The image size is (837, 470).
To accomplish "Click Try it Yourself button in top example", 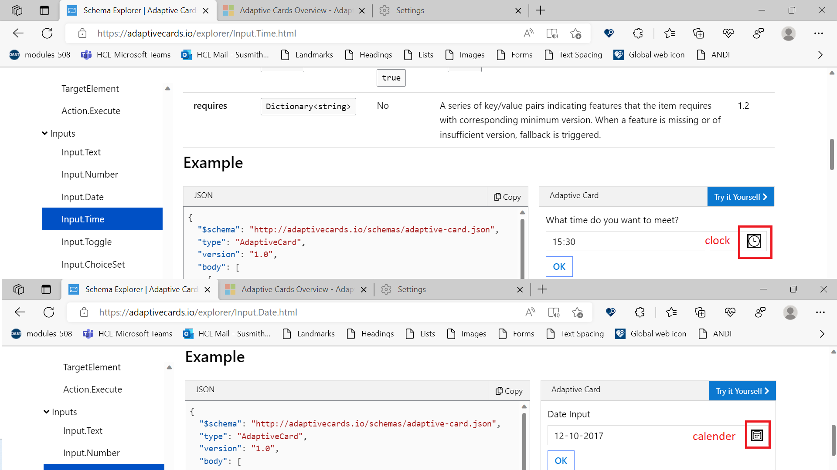I will 740,197.
